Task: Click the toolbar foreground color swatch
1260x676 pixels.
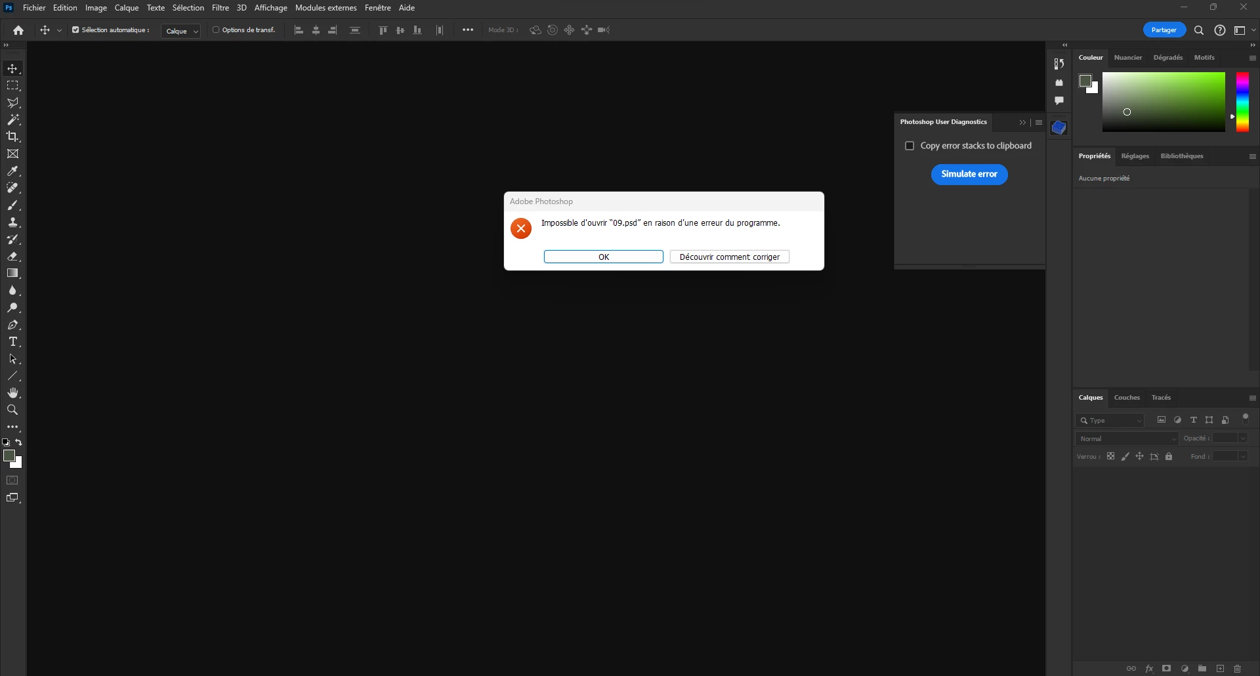Action: click(x=9, y=456)
